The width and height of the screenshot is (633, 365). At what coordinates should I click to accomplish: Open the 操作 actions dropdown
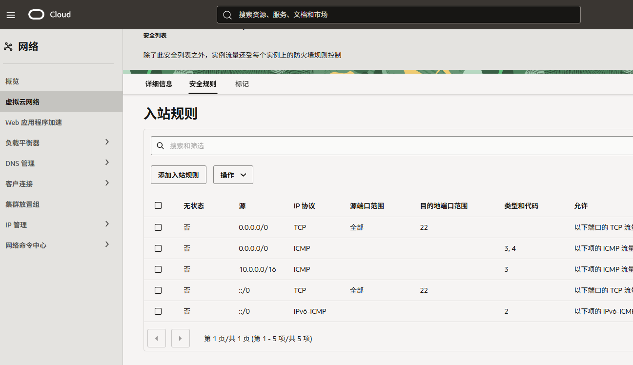(233, 175)
